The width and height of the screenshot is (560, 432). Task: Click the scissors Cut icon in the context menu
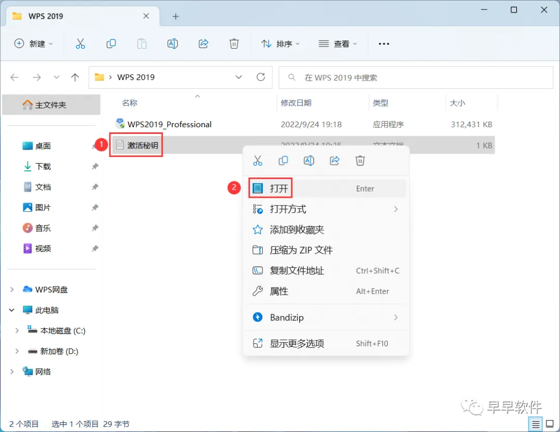coord(258,160)
